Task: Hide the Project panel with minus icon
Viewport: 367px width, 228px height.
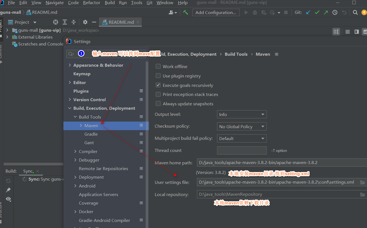Action: [94, 22]
